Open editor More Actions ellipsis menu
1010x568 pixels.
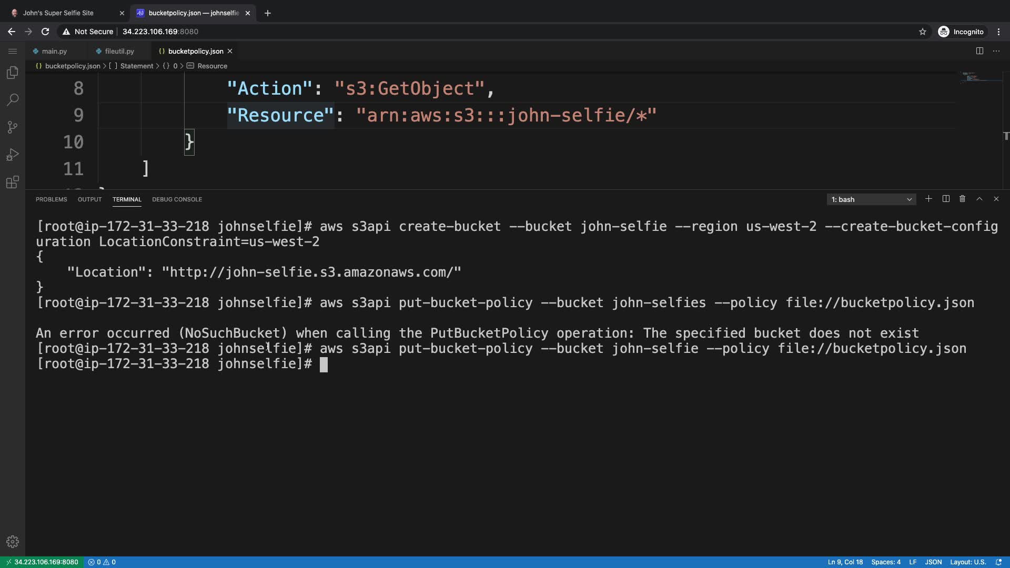(x=996, y=51)
